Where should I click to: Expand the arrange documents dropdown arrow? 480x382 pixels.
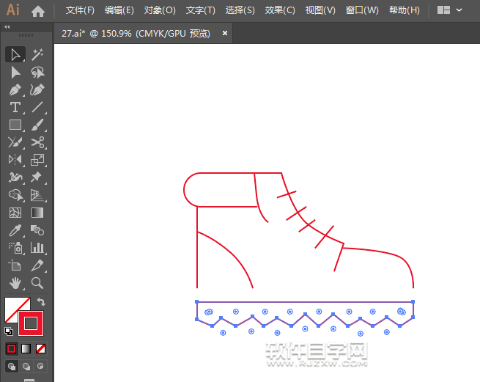459,10
